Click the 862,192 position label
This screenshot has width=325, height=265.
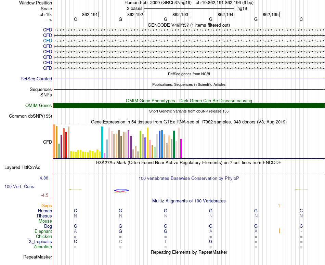(x=135, y=14)
